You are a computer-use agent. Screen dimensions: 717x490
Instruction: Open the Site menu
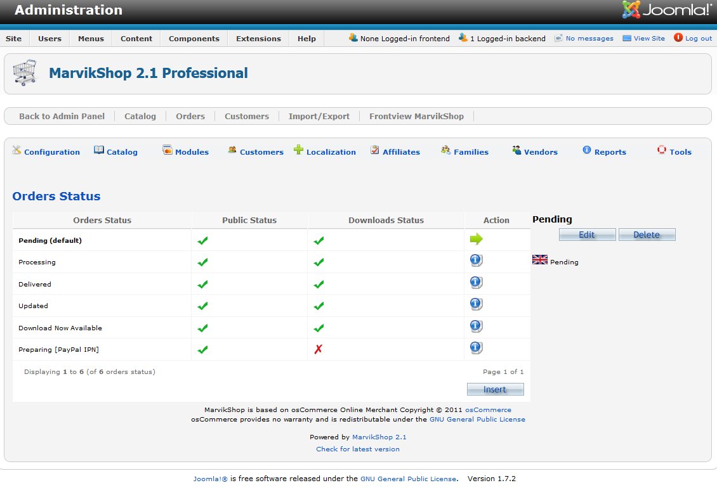tap(14, 39)
